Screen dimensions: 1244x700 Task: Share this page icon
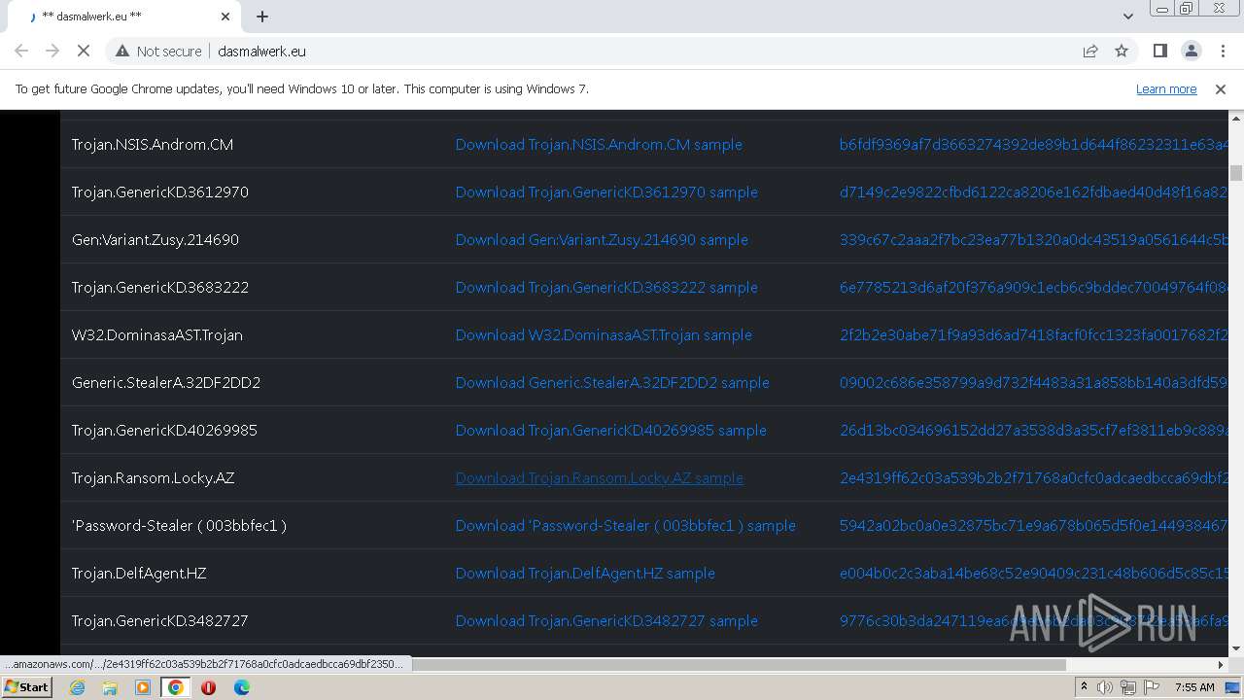1090,51
